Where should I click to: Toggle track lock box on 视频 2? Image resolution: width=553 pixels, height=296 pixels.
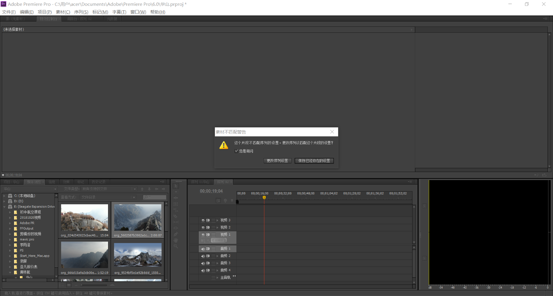click(x=213, y=227)
